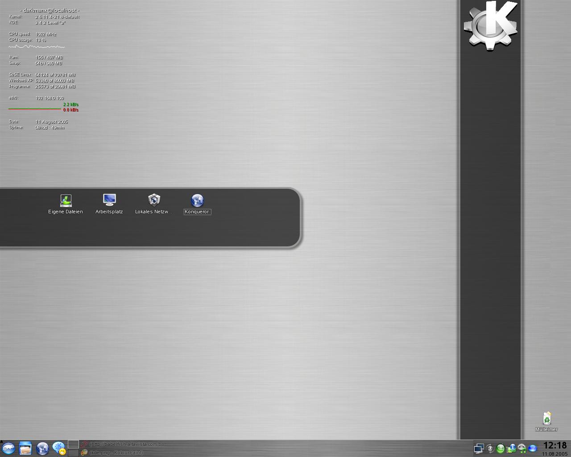Click the Windows XP disk usage value
Viewport: 571px width, 457px height.
click(x=55, y=81)
